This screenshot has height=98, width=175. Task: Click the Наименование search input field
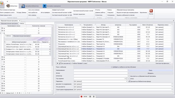pos(101,70)
